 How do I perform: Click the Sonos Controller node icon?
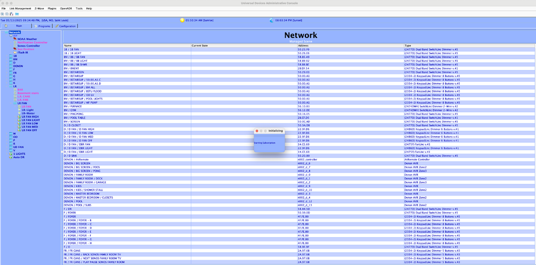14,45
